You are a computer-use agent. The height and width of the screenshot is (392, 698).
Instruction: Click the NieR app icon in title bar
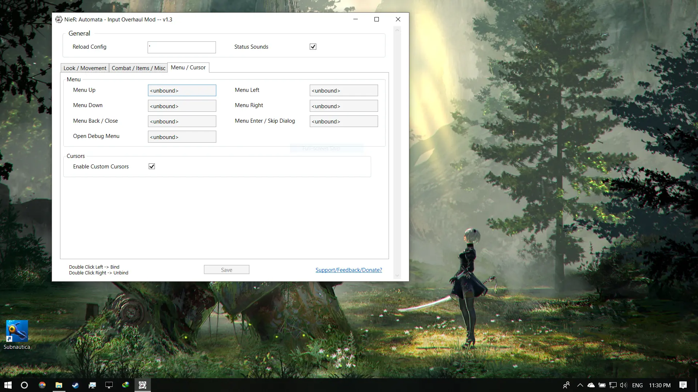pos(59,19)
